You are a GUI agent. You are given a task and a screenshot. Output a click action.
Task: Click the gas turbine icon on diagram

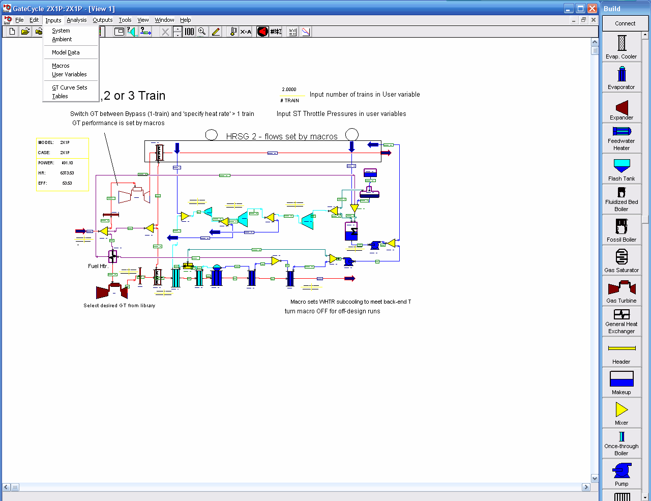point(112,291)
